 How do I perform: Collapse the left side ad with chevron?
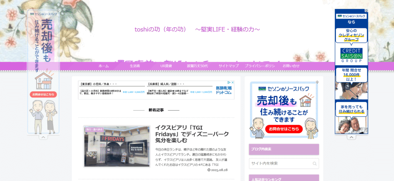coord(43,137)
